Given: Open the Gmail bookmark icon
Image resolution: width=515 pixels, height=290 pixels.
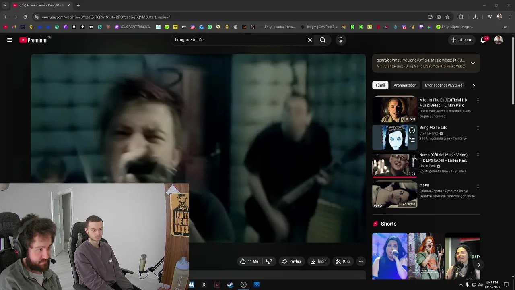Looking at the screenshot, I should tap(14, 27).
